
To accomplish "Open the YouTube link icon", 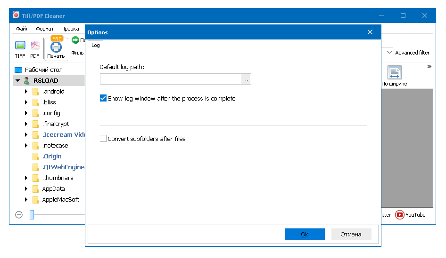I will (400, 215).
